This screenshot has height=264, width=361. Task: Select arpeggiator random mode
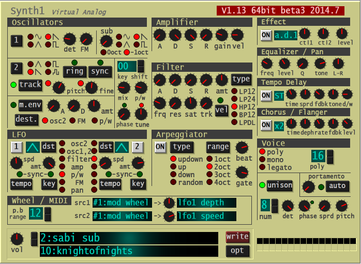point(173,182)
